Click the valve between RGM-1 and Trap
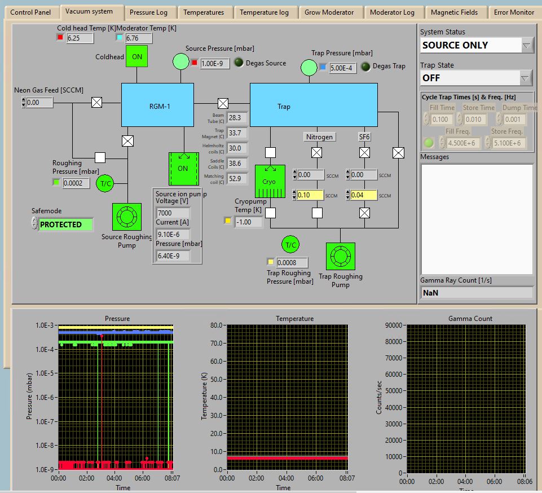 223,103
